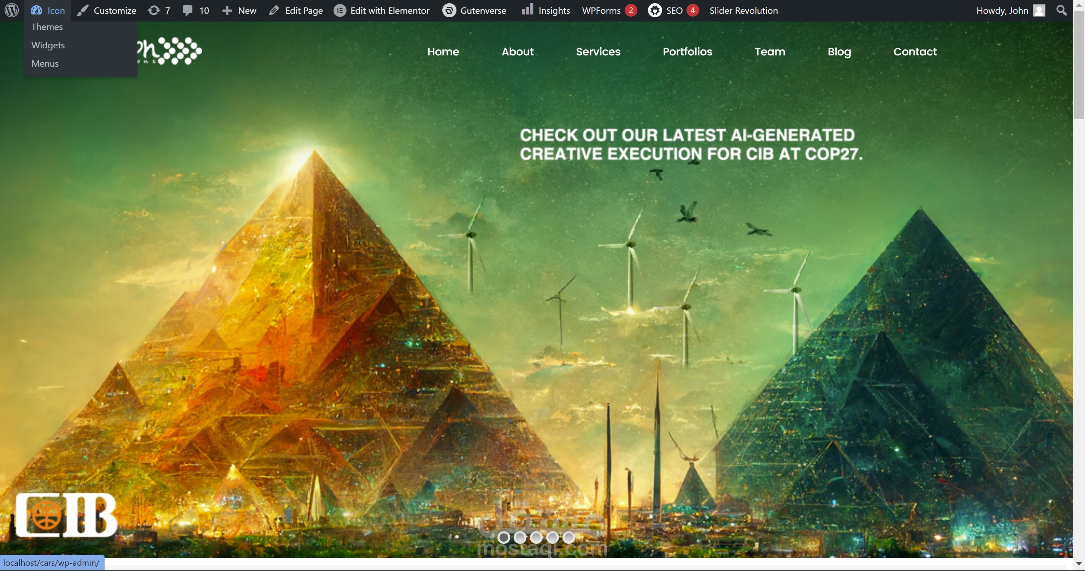Open the Gutenverse admin bar item

tap(474, 11)
